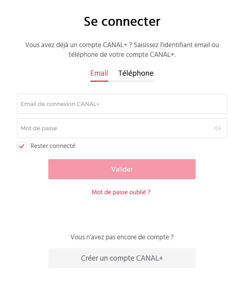
Task: Click the red checkmark icon
Action: (22, 146)
